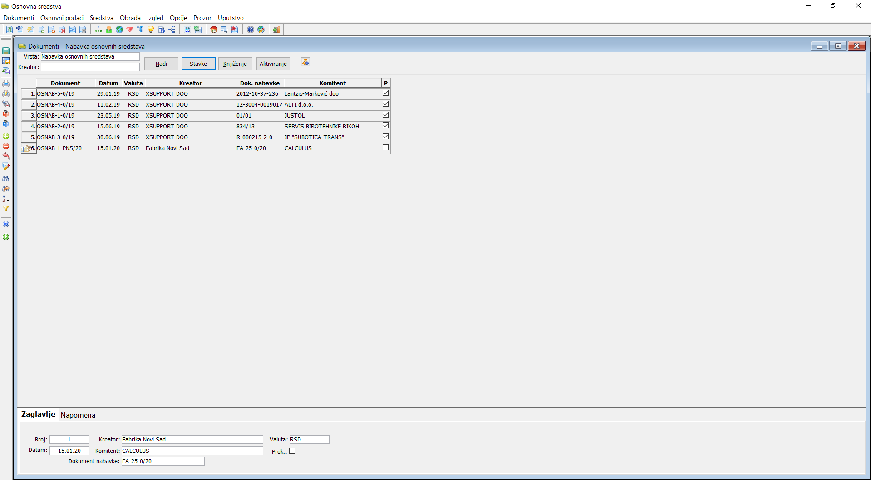Click the exit door toolbar icon

(276, 30)
